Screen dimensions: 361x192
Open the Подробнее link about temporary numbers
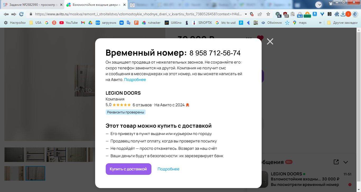(135, 80)
